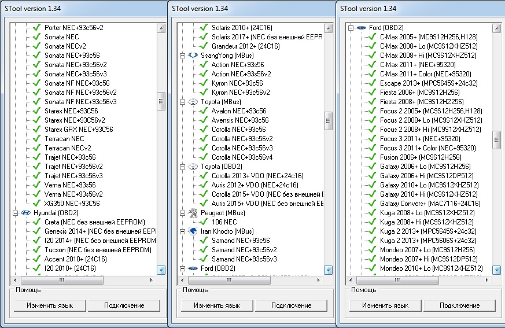Select Starex NEC+93C56v2 entry
This screenshot has width=505, height=328.
point(75,120)
